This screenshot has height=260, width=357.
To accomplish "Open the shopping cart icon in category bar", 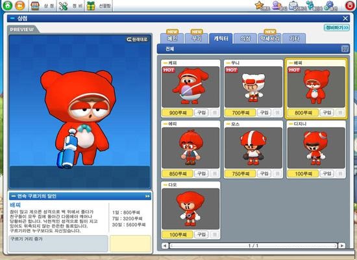I will click(345, 49).
